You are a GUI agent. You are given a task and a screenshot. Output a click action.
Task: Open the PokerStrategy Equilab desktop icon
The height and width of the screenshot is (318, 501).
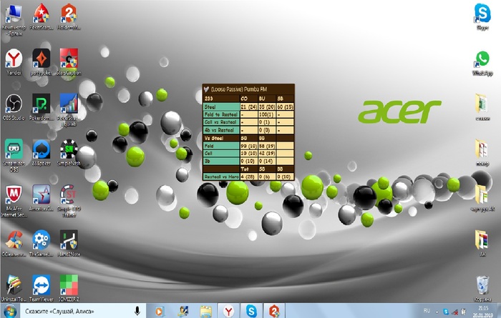tap(69, 110)
